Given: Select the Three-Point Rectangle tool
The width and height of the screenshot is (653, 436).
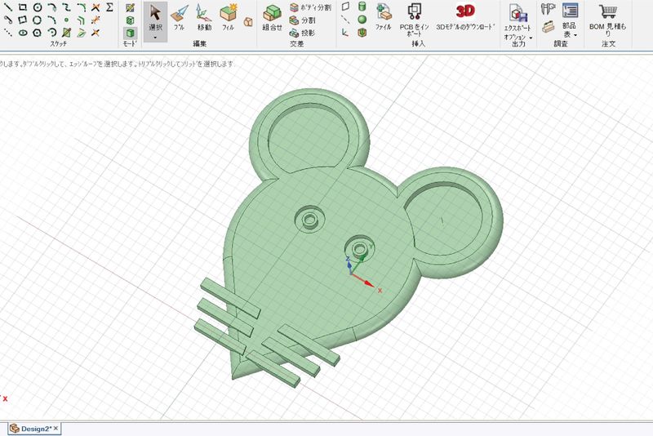Looking at the screenshot, I should [x=23, y=20].
